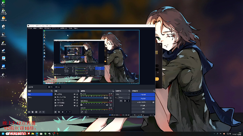The image size is (243, 136).
Task: Float the Sources dock using its header icon
Action: [78, 91]
